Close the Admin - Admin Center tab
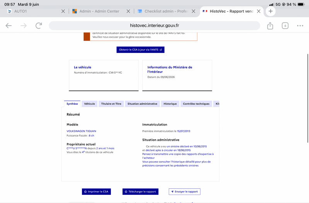Screen dimensions: 309x203 [128, 11]
